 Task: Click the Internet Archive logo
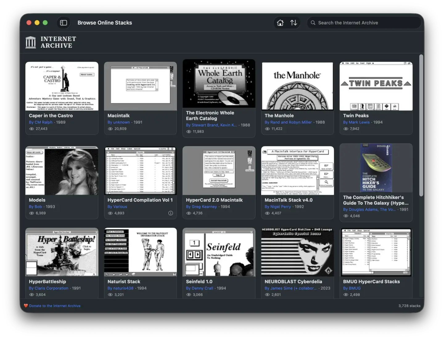point(51,42)
